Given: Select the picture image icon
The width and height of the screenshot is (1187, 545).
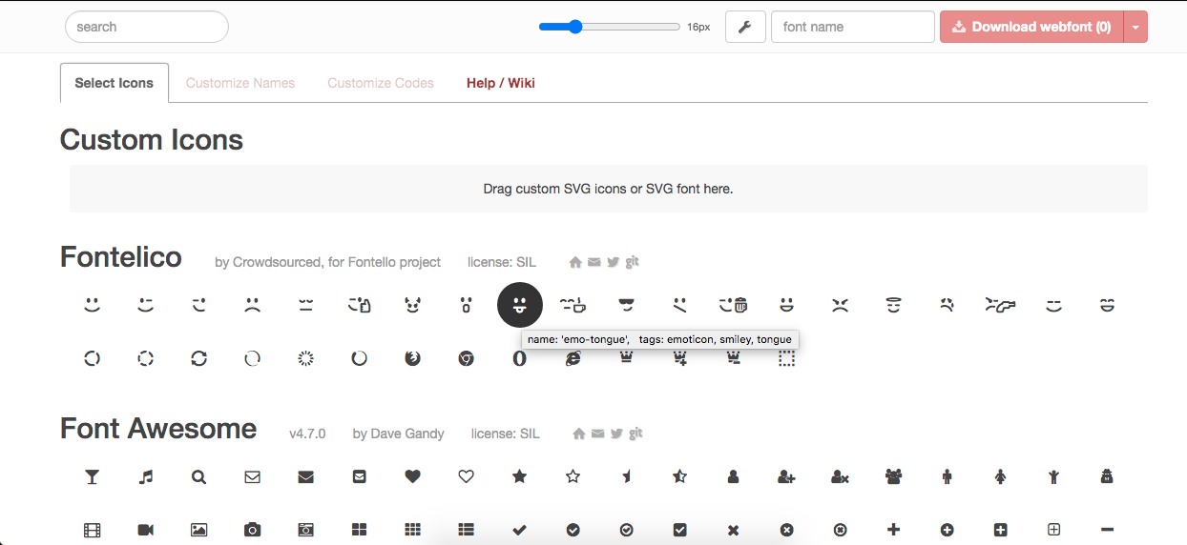Looking at the screenshot, I should point(199,530).
